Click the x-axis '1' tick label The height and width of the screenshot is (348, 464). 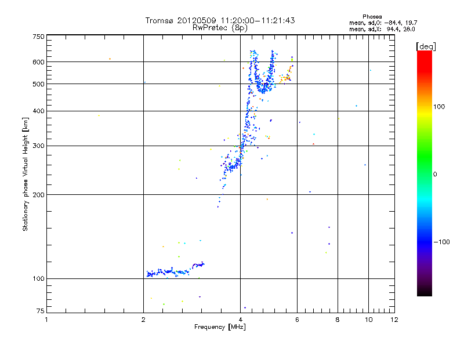click(x=46, y=320)
